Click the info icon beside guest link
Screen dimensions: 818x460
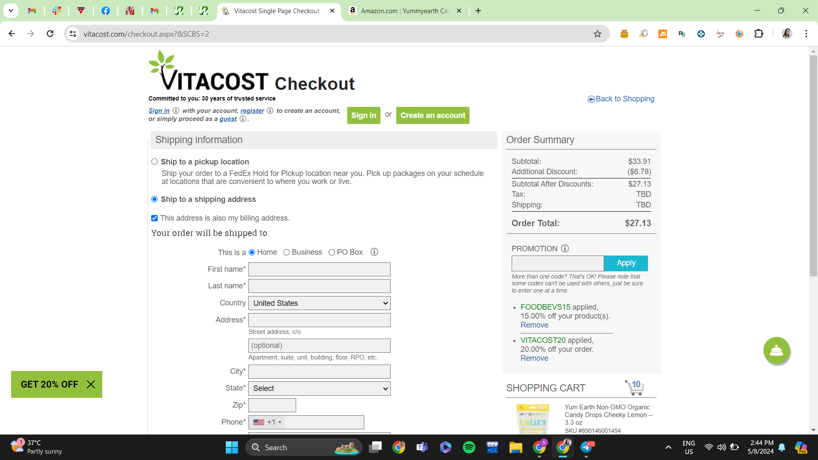243,119
